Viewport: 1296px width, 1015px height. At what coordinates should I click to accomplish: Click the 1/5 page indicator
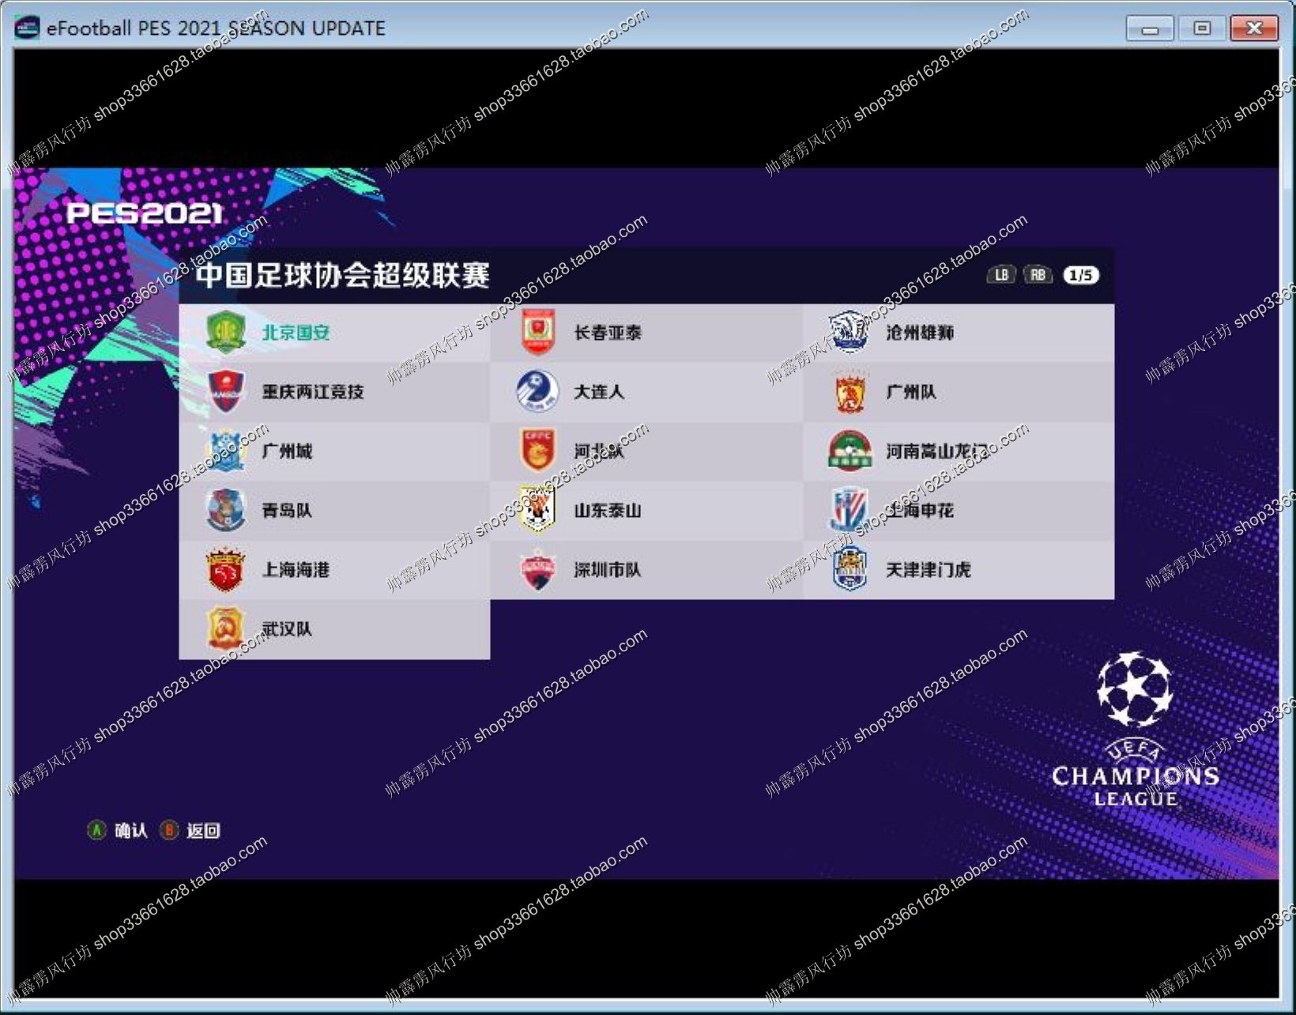(1081, 275)
